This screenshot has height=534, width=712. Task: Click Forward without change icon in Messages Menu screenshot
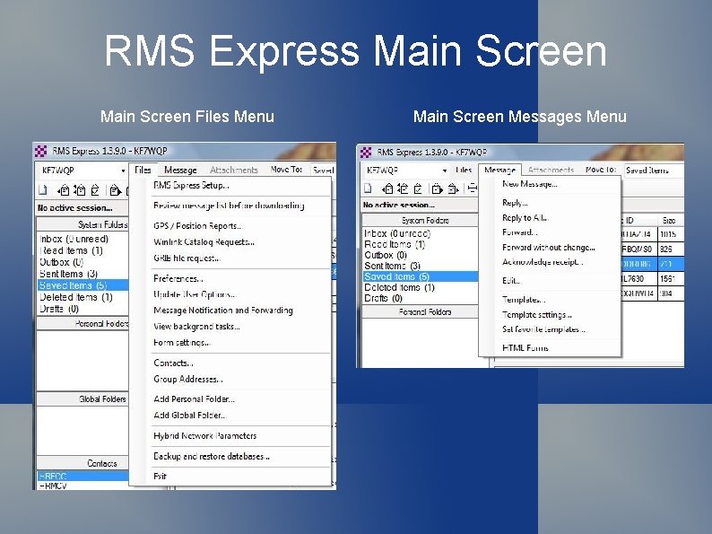(453, 188)
